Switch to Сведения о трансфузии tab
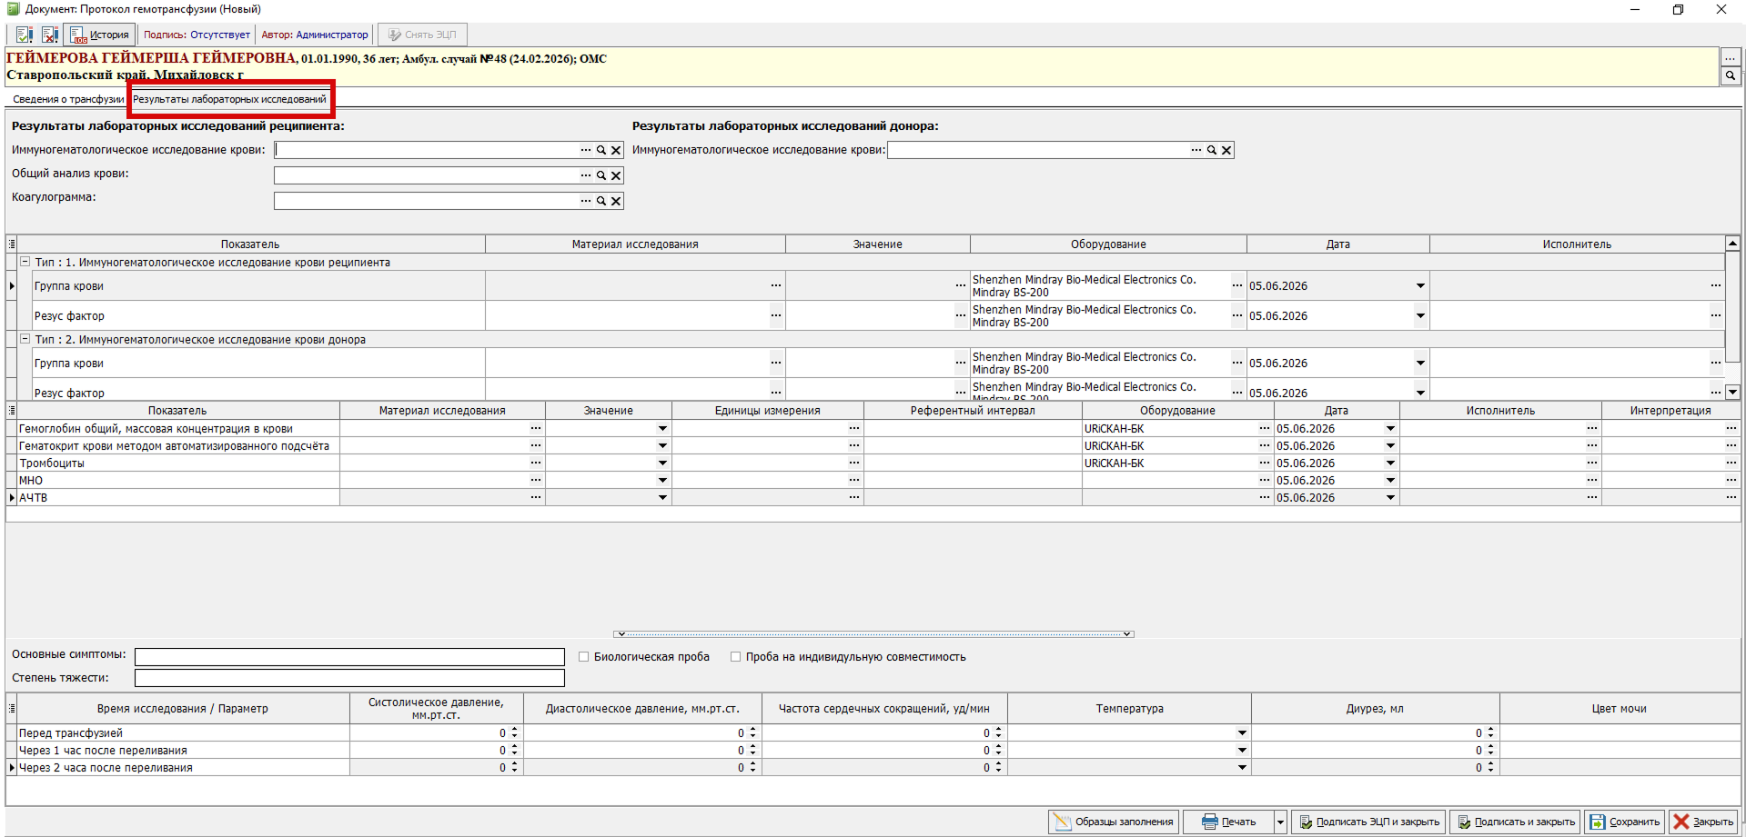The image size is (1746, 837). point(68,99)
